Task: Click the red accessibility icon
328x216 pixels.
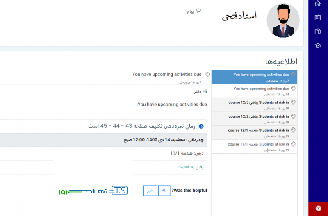Action: (318, 208)
